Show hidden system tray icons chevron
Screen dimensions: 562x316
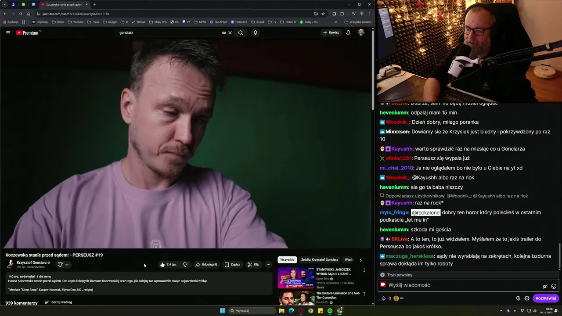[501, 311]
